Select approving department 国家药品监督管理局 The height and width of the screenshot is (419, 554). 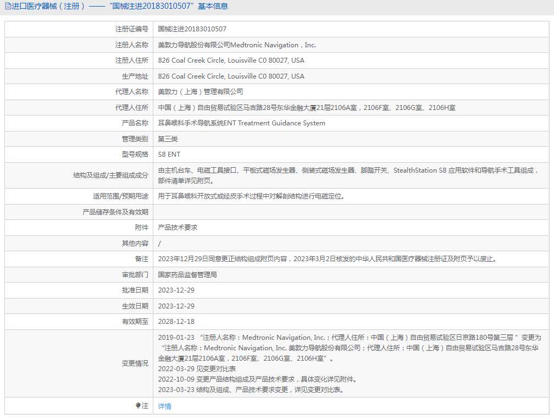pyautogui.click(x=187, y=275)
